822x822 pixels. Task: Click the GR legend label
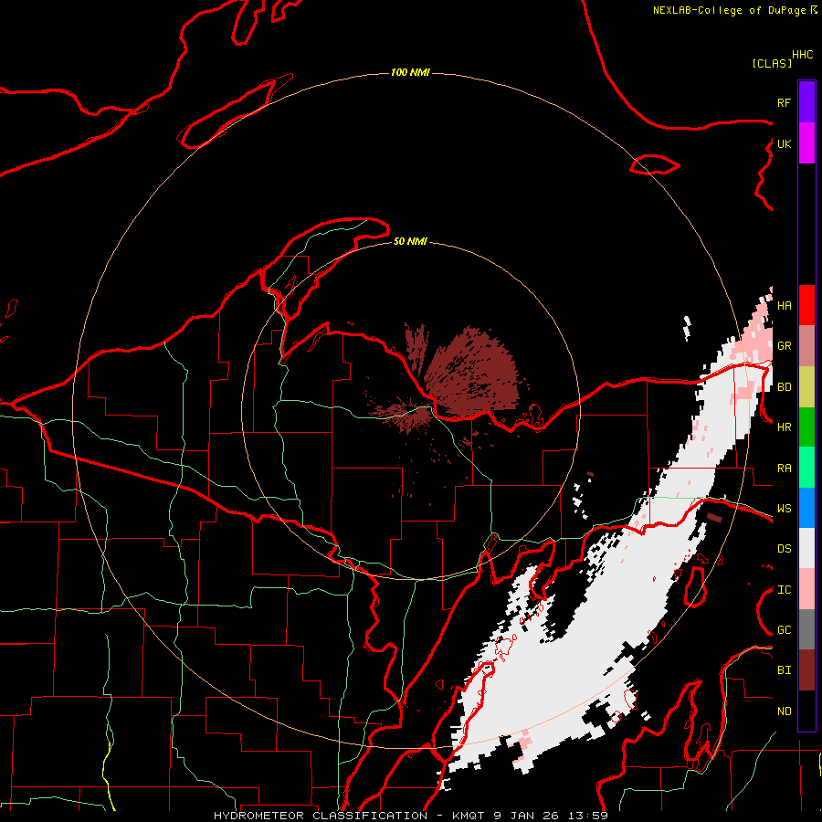(x=784, y=346)
